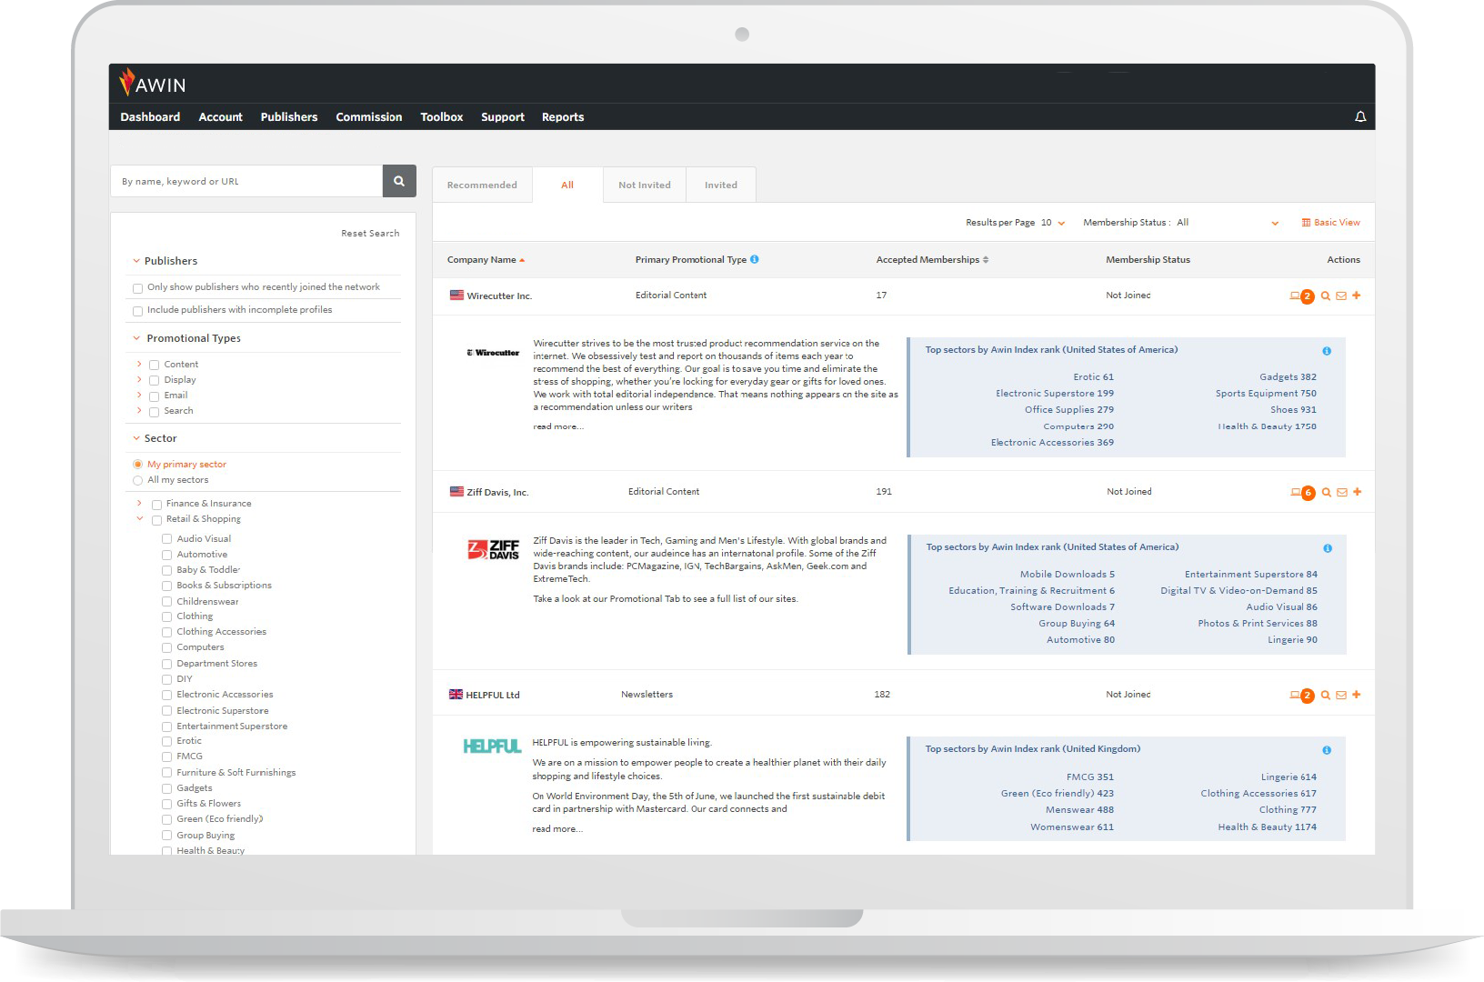
Task: Switch to the Recommended tab
Action: pos(482,185)
